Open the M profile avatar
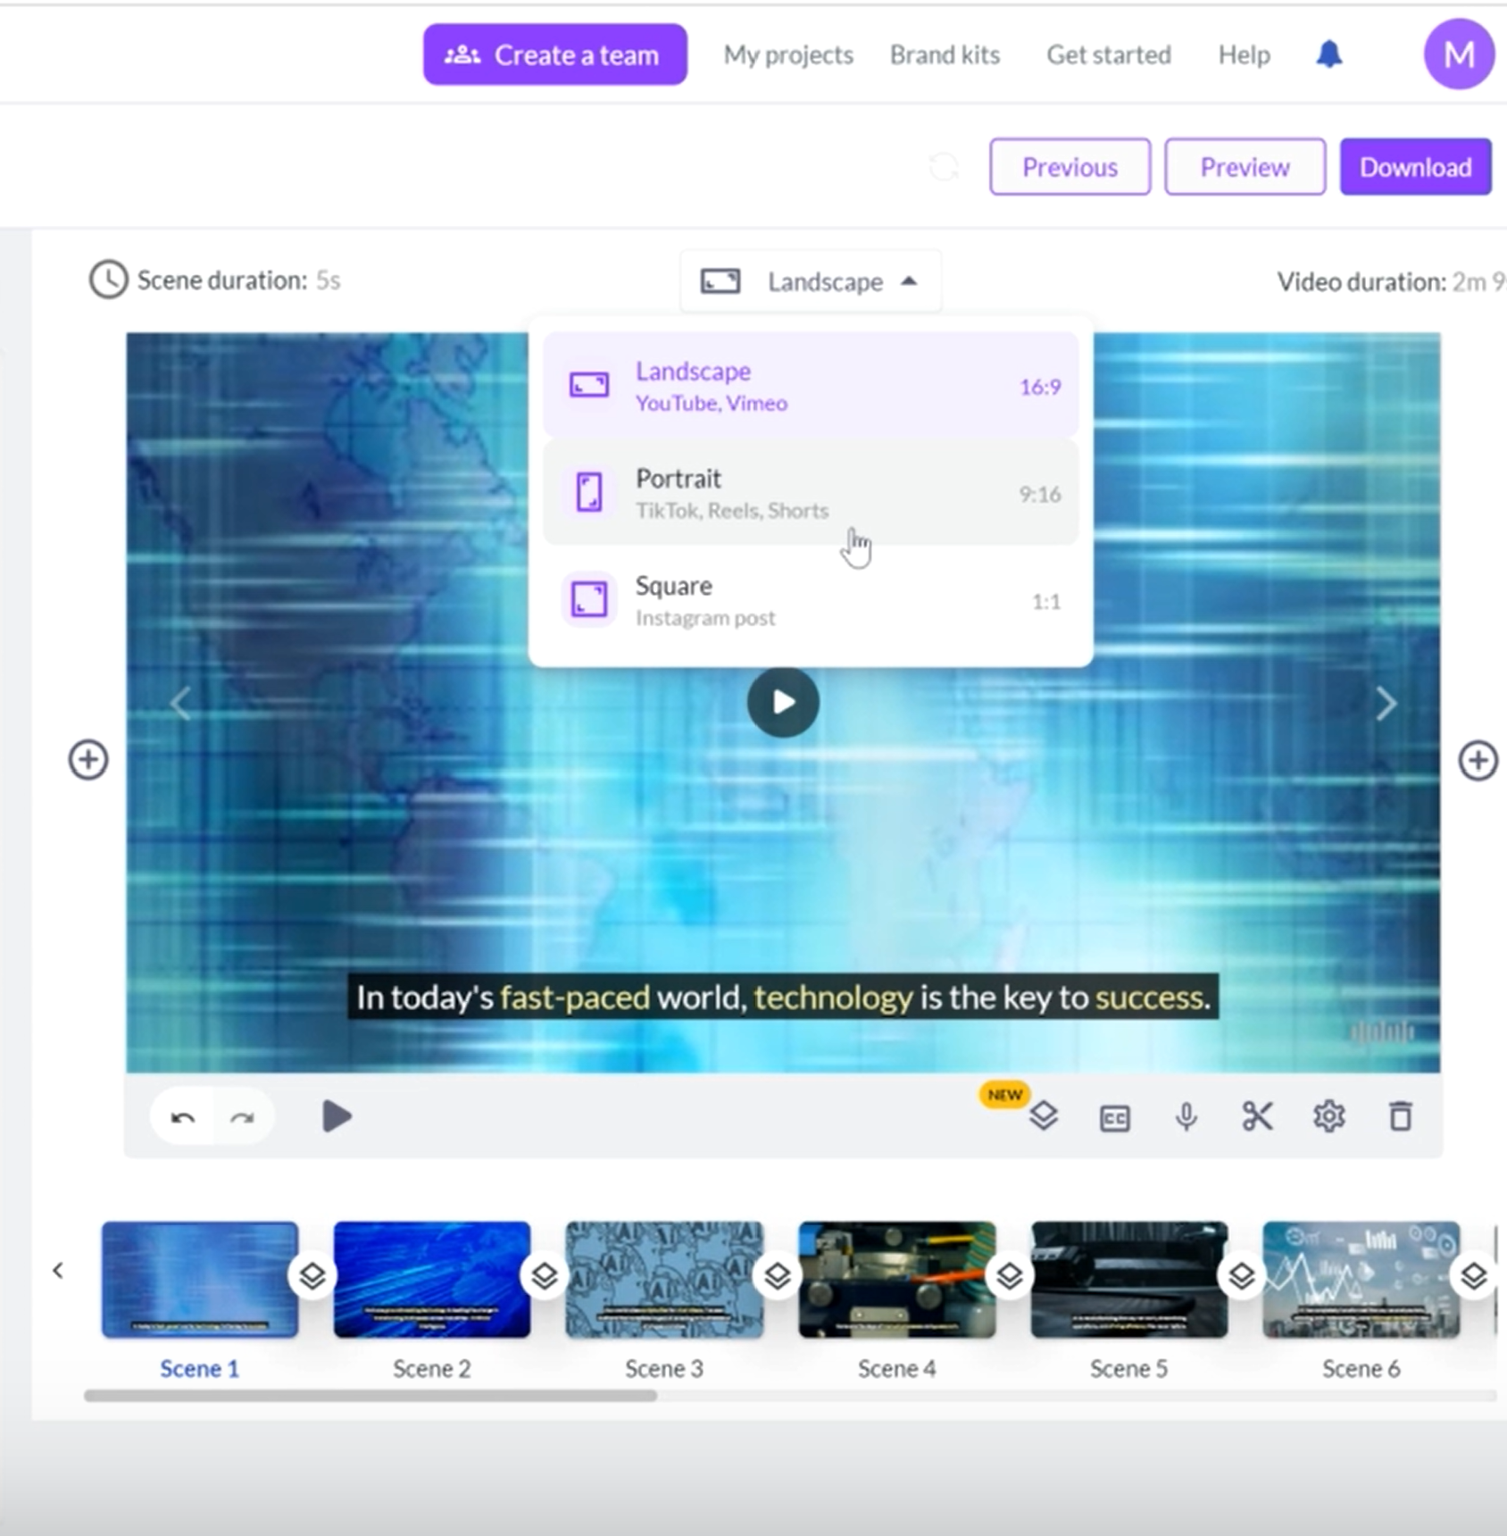This screenshot has height=1536, width=1507. pos(1459,54)
